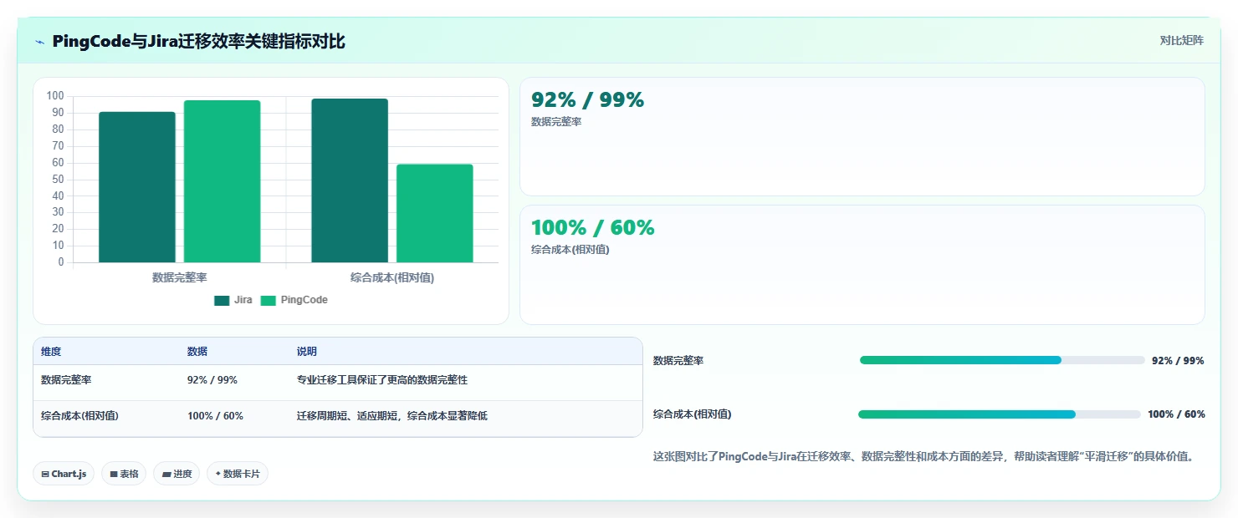Click the Chart.js tag chip
This screenshot has width=1238, height=518.
[x=64, y=474]
